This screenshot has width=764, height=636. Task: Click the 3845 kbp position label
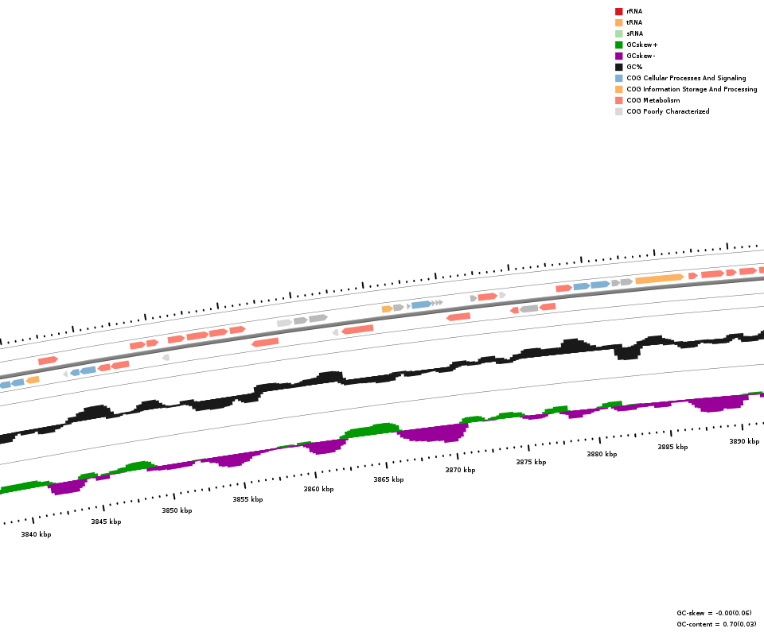pyautogui.click(x=106, y=522)
